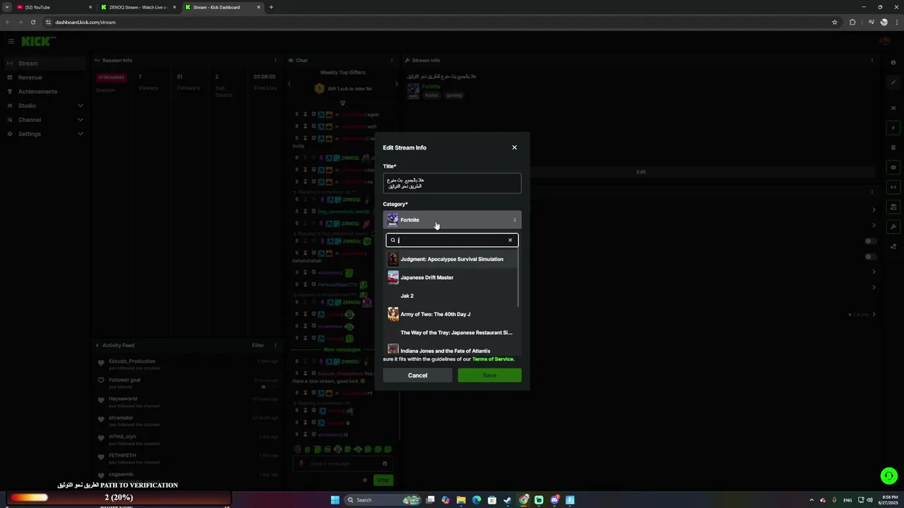Image resolution: width=904 pixels, height=508 pixels.
Task: Click the broadcast signal icon in right toolbar
Action: [x=893, y=187]
